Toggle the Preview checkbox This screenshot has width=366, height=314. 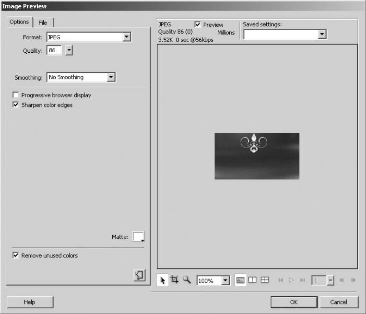click(198, 24)
